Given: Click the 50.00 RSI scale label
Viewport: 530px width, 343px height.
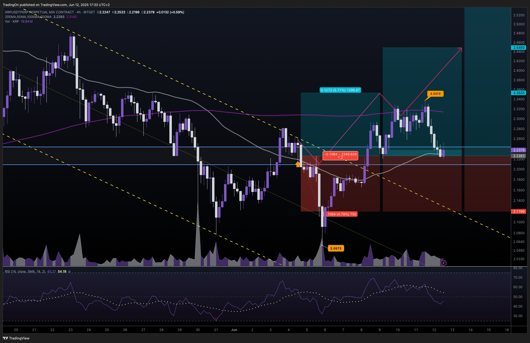Looking at the screenshot, I should click(518, 297).
